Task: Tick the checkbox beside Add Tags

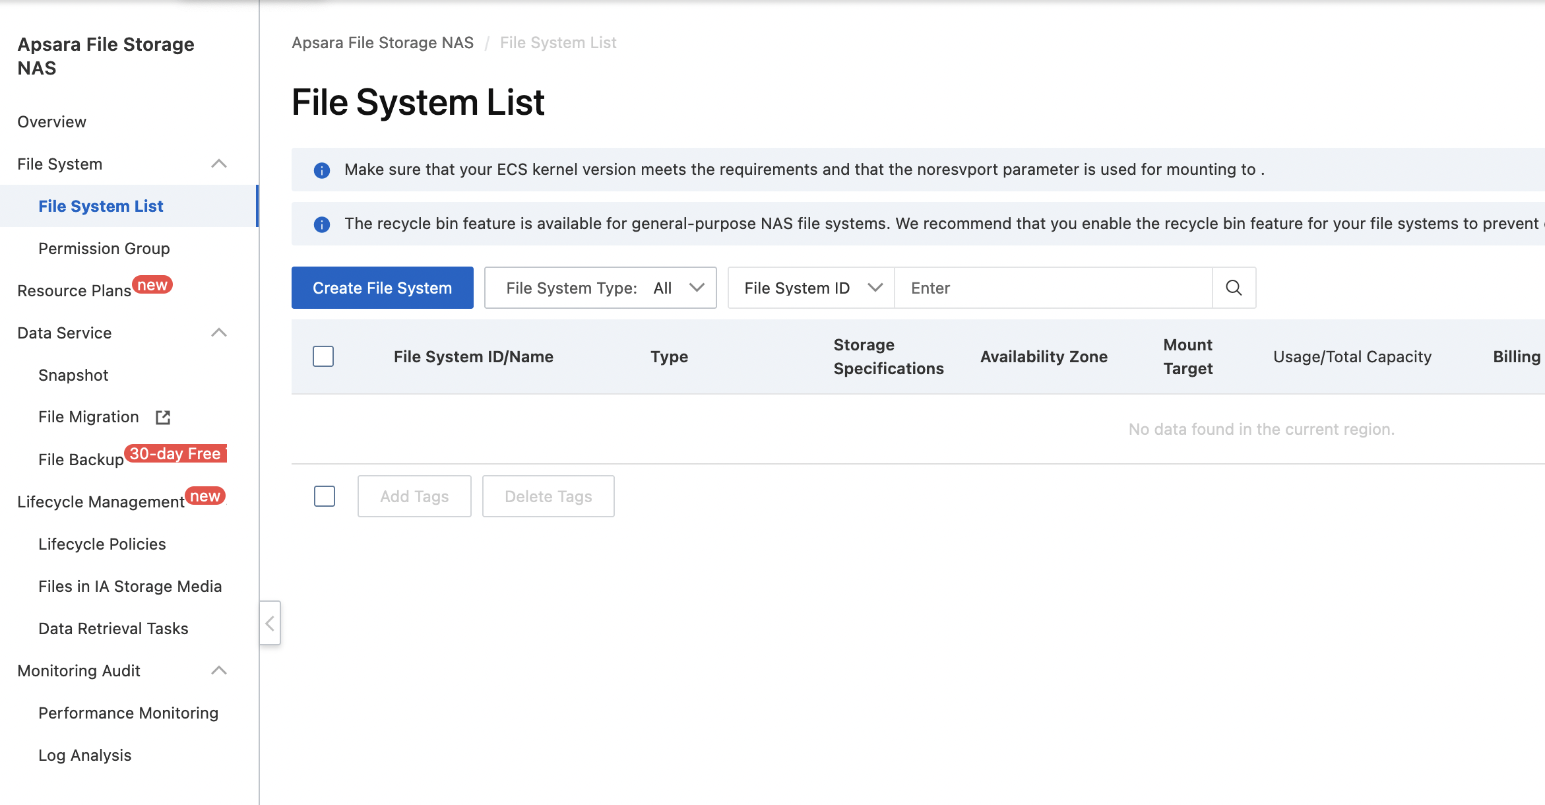Action: pos(325,496)
